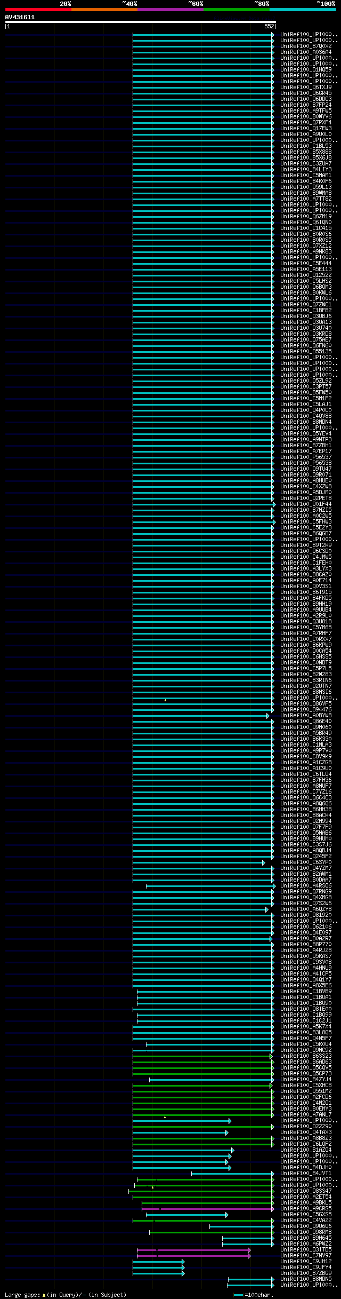Select hit UniRef100_B8MDN5
The image size is (341, 1299).
[x=306, y=1279]
